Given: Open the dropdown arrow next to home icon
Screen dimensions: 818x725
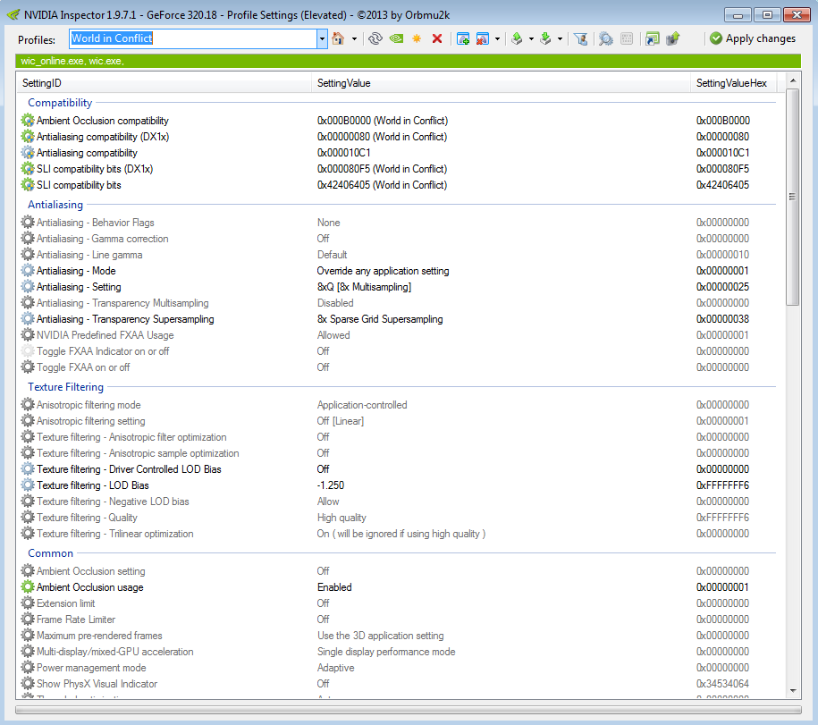Looking at the screenshot, I should (x=354, y=38).
